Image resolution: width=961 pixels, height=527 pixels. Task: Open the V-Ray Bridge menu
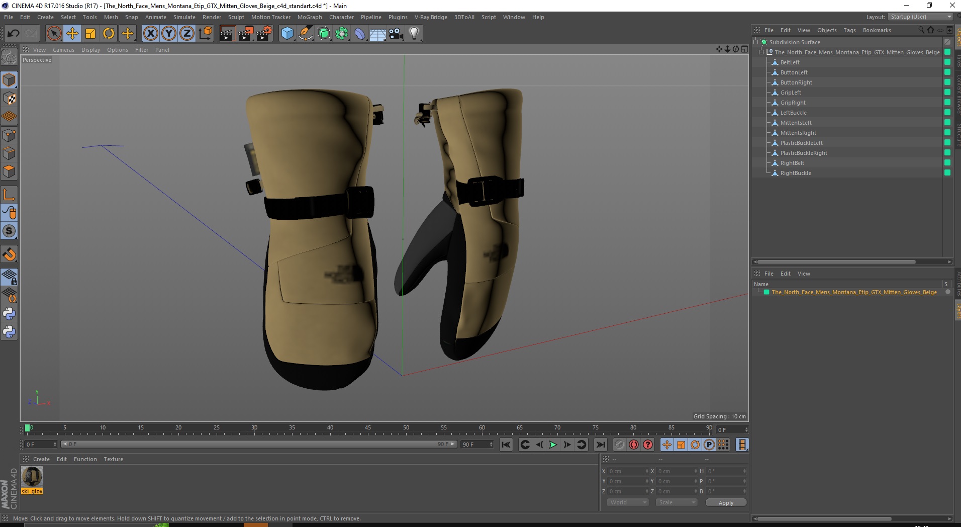(x=431, y=17)
